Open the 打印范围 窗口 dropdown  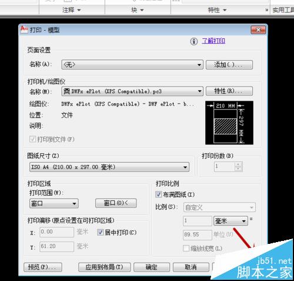54,203
